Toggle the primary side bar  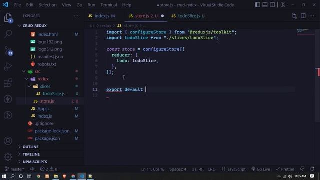tap(258, 5)
